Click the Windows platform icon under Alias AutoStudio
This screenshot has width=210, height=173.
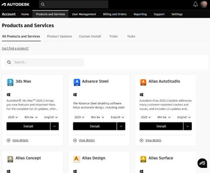(x=141, y=95)
